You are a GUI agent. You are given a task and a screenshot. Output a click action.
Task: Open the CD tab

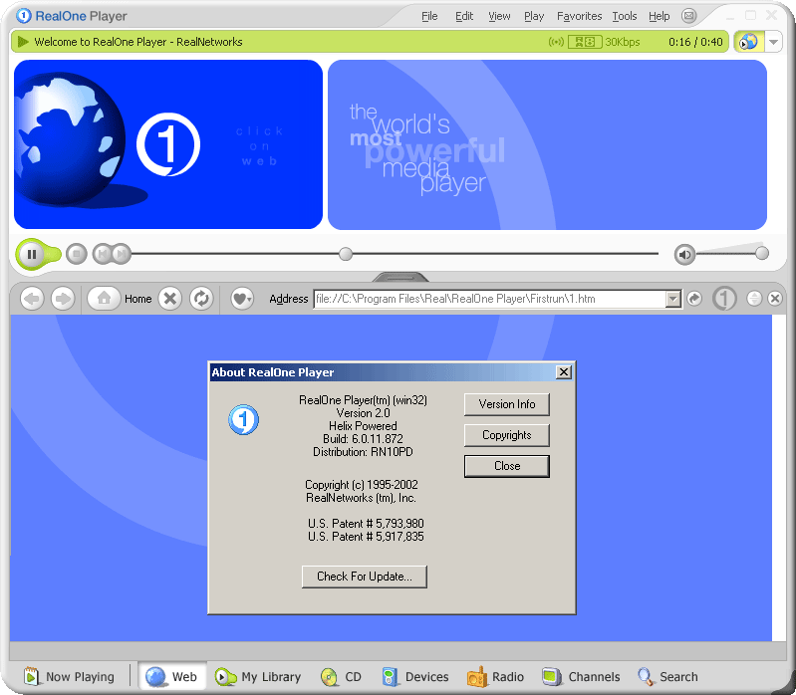point(341,677)
